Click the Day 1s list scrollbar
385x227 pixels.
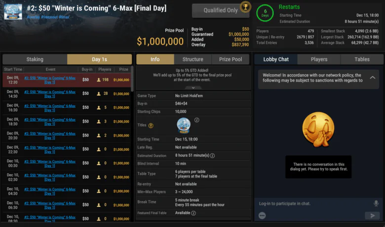click(132, 79)
